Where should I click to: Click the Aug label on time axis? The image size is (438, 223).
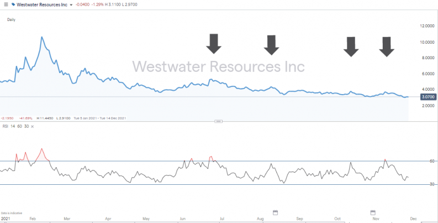coord(260,219)
